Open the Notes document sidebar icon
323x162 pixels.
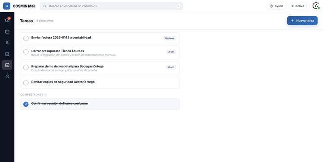7,54
